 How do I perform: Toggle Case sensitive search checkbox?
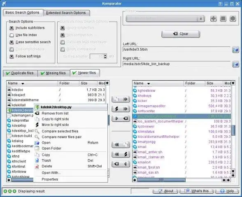[x=12, y=42]
